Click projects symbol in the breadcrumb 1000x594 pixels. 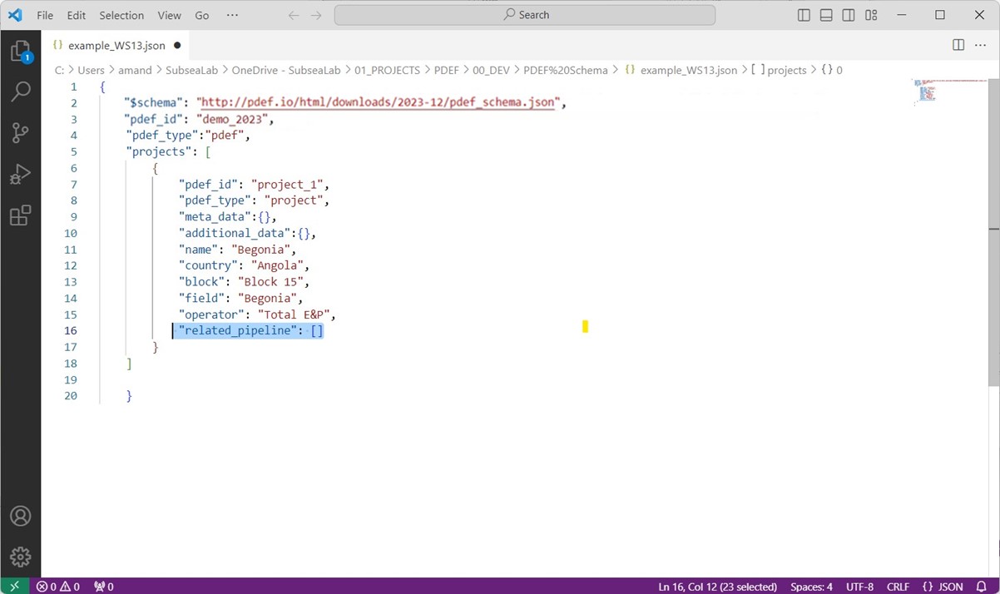point(786,70)
